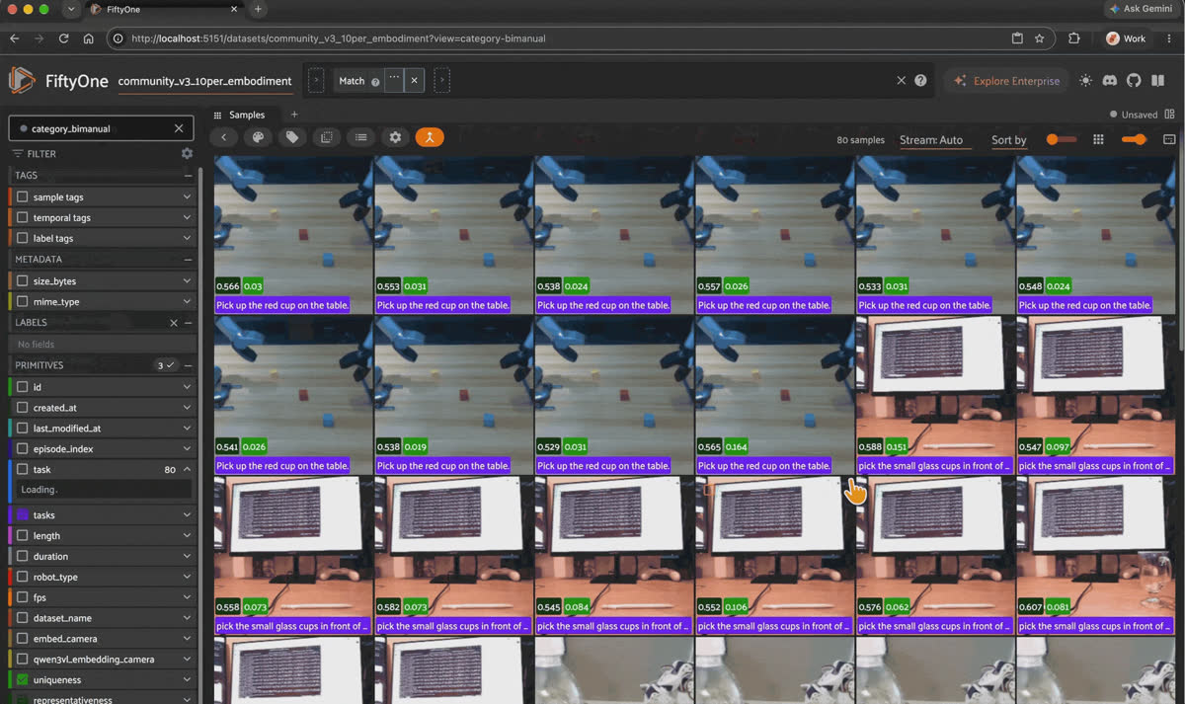
Task: Clear the category_bimanual saved view
Action: point(179,128)
